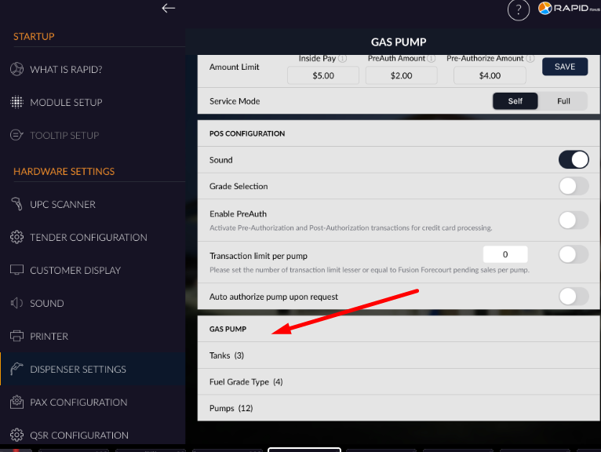
Task: Click the Tender Configuration gear icon
Action: (x=16, y=237)
